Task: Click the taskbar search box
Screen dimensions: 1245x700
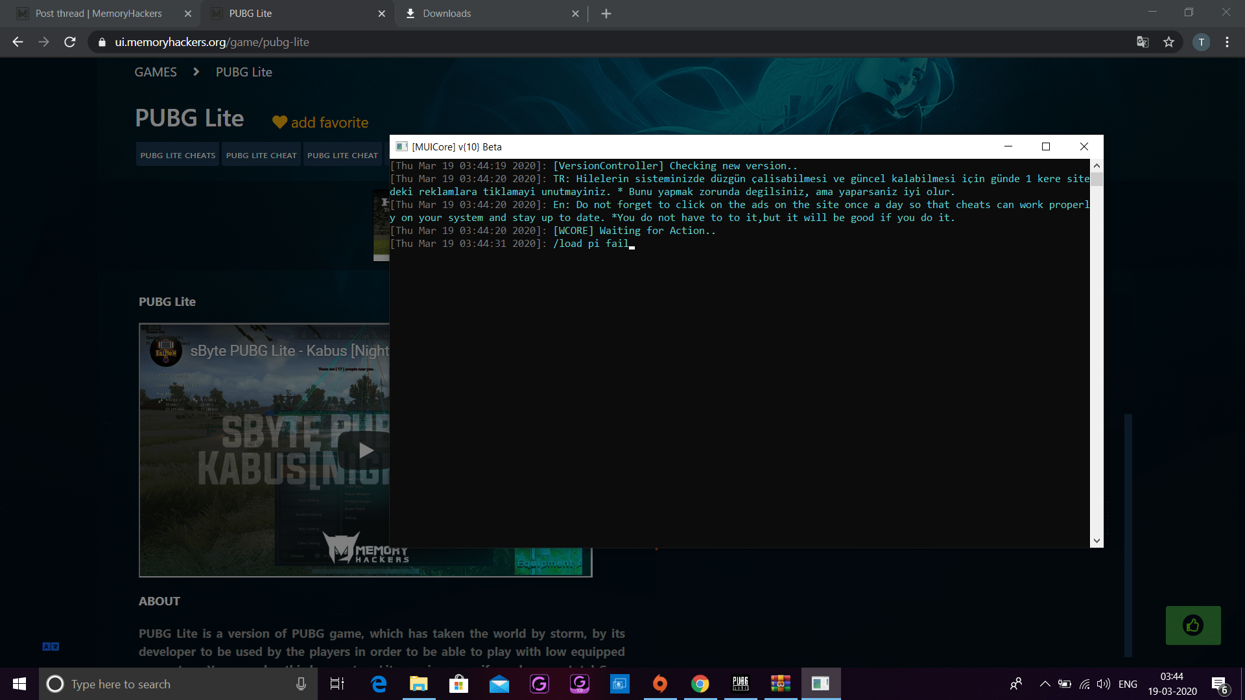Action: pos(178,684)
